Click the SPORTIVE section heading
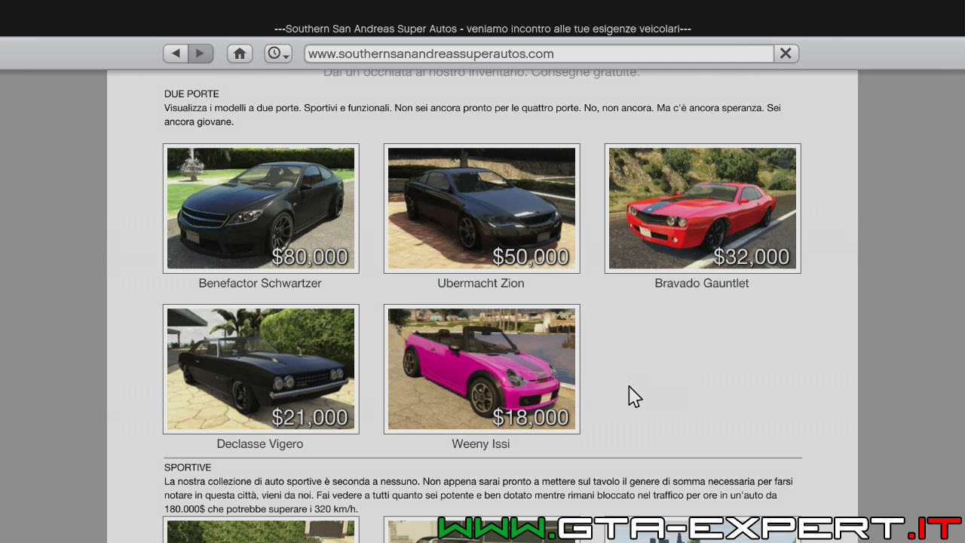 [x=188, y=468]
